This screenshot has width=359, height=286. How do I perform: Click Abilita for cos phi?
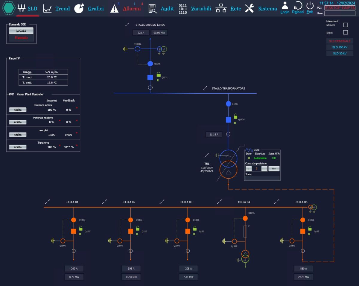pyautogui.click(x=18, y=135)
